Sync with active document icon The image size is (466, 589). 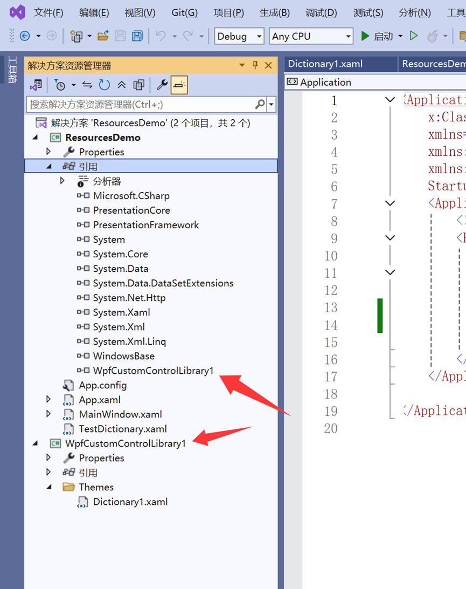click(x=87, y=85)
